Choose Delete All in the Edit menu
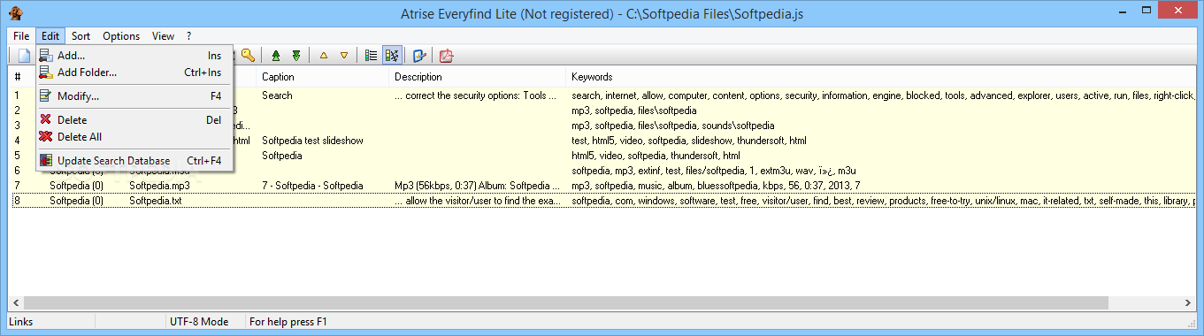This screenshot has height=336, width=1204. pyautogui.click(x=134, y=137)
